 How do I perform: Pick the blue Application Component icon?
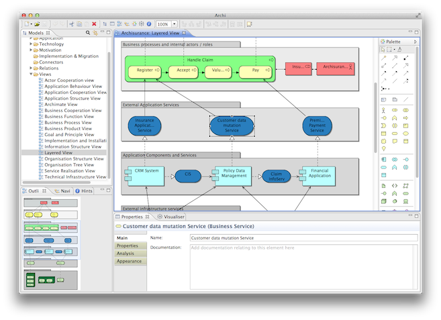(384, 160)
